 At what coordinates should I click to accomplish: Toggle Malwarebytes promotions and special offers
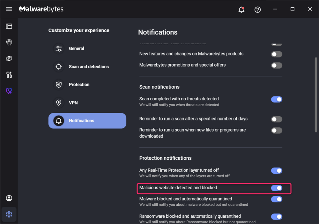click(277, 65)
